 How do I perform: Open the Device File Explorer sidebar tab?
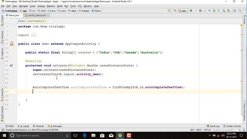click(x=245, y=110)
